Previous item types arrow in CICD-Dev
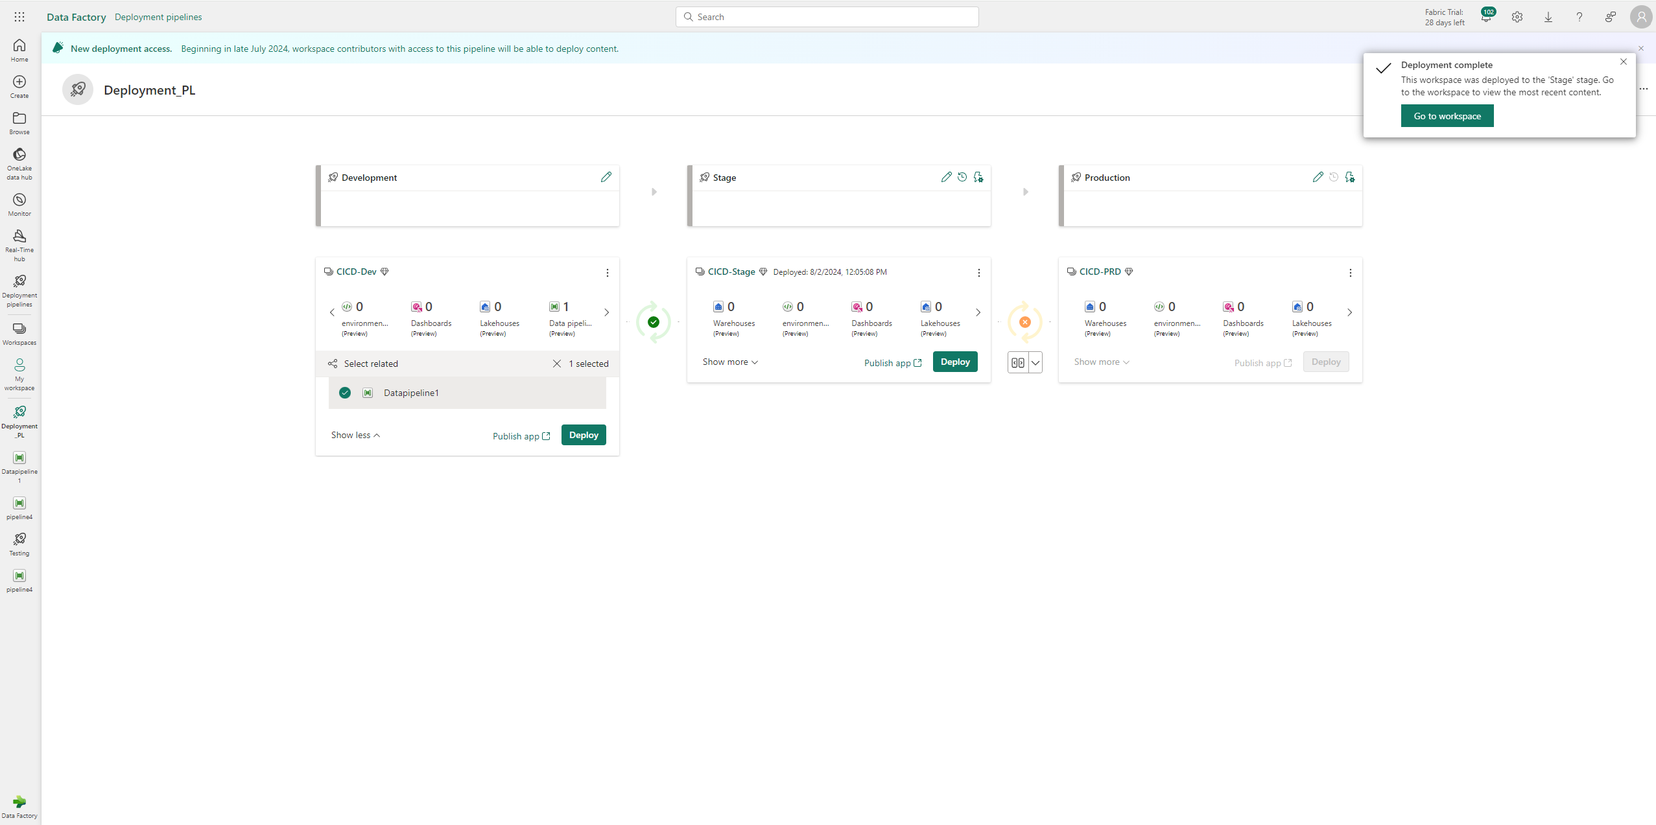Image resolution: width=1656 pixels, height=825 pixels. point(332,312)
